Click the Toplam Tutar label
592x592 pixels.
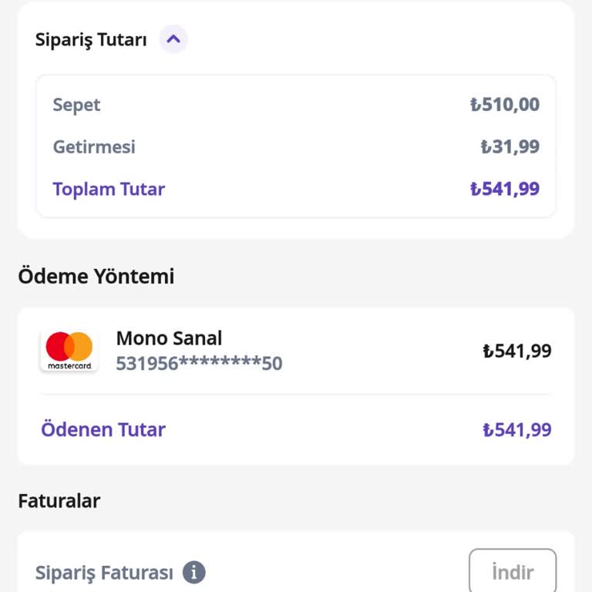[109, 189]
